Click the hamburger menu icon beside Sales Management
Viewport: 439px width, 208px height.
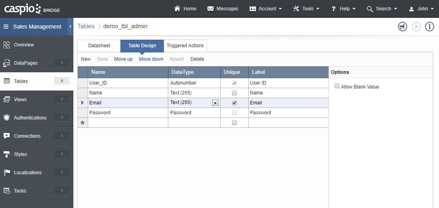click(x=6, y=27)
